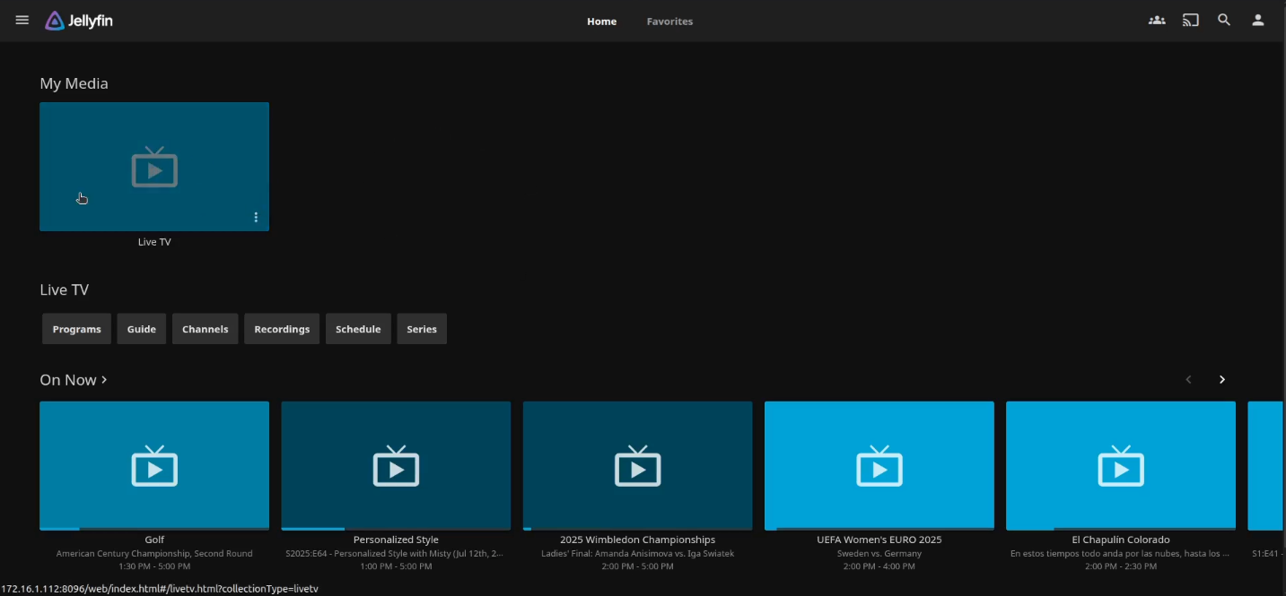This screenshot has height=596, width=1286.
Task: Open the Schedule button
Action: 358,329
